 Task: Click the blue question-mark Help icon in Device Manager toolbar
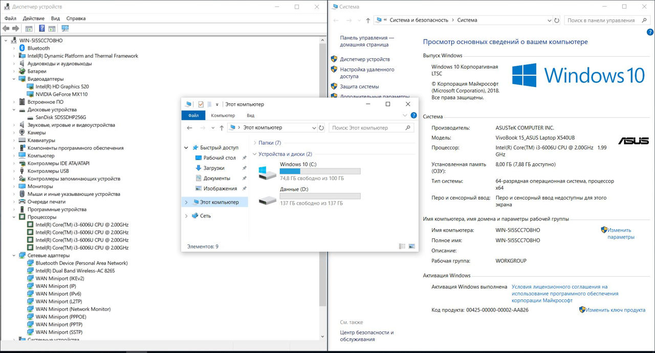pyautogui.click(x=41, y=29)
